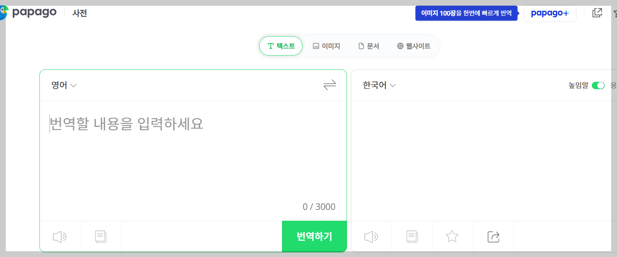617x257 pixels.
Task: Open the 사전 dictionary menu
Action: [x=79, y=13]
